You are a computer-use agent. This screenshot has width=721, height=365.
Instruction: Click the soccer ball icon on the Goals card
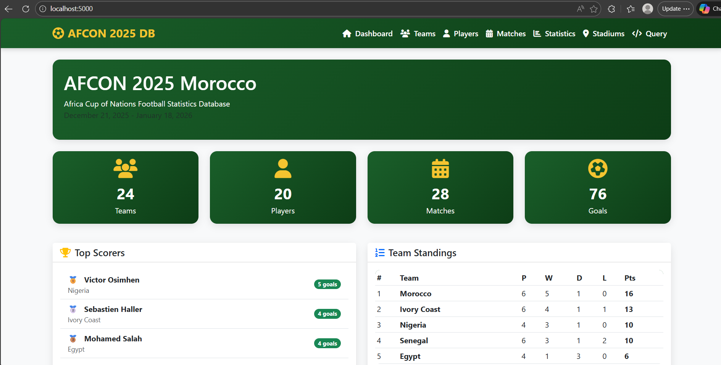pyautogui.click(x=597, y=168)
